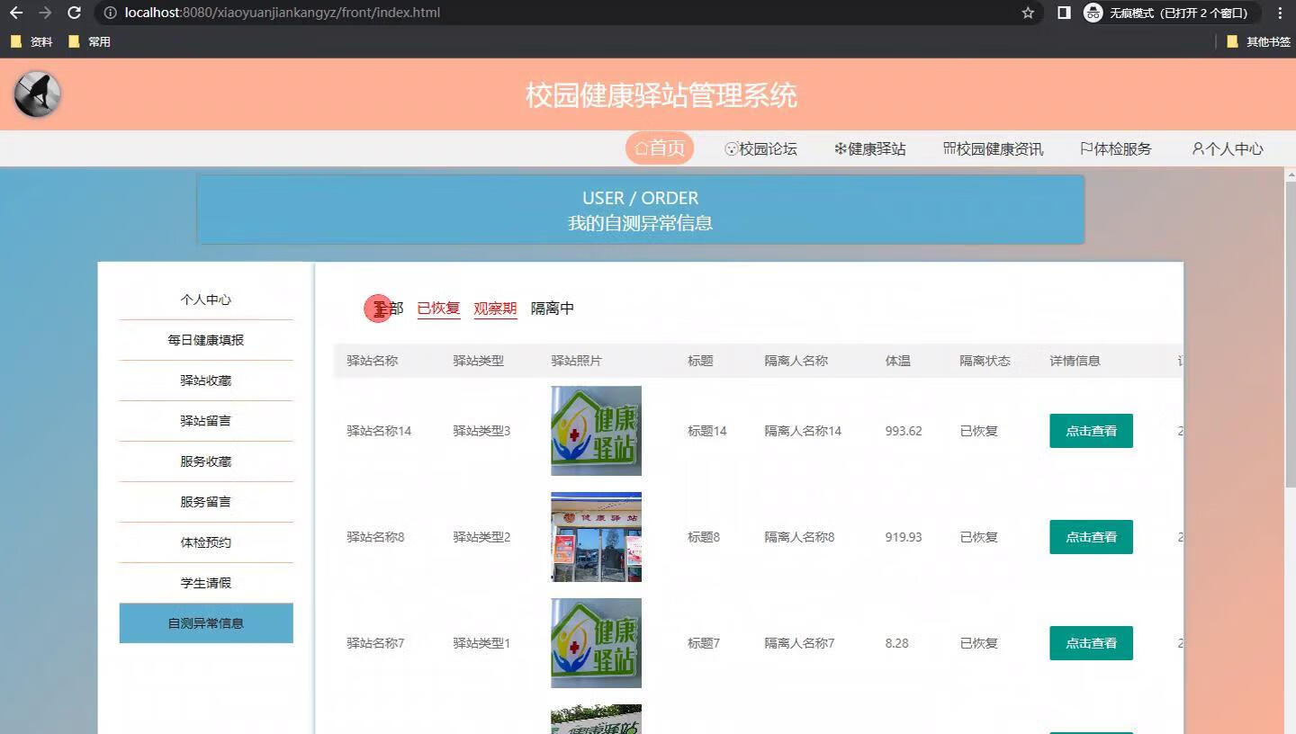Click 点击查看 for 驿站名称7
The image size is (1296, 734).
click(x=1091, y=643)
